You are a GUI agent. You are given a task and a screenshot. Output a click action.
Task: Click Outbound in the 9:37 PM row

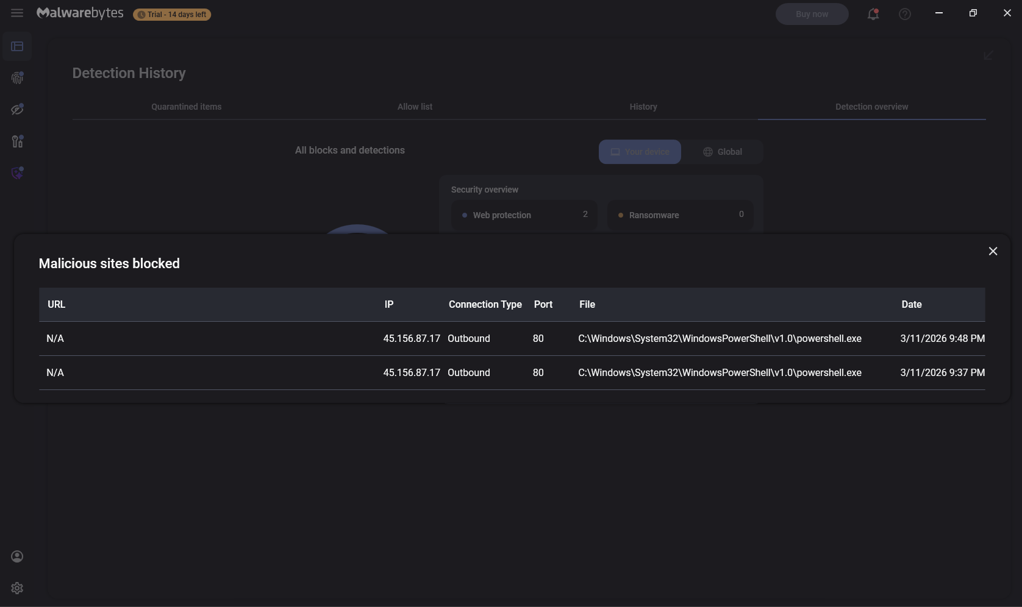469,372
